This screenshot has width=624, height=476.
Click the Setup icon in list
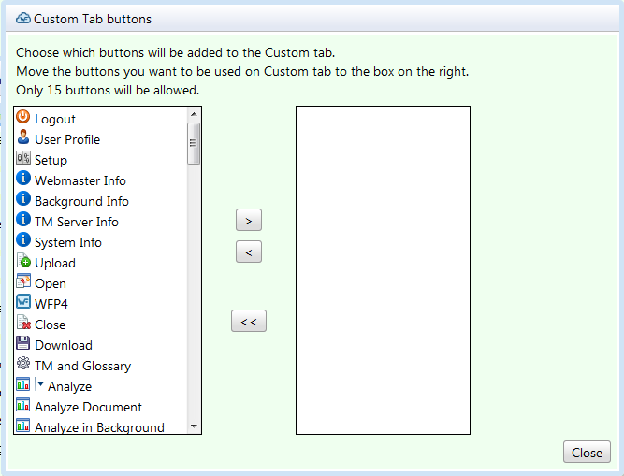click(23, 159)
